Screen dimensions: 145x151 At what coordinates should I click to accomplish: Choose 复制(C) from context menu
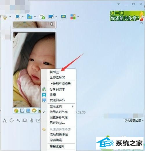(x=55, y=72)
